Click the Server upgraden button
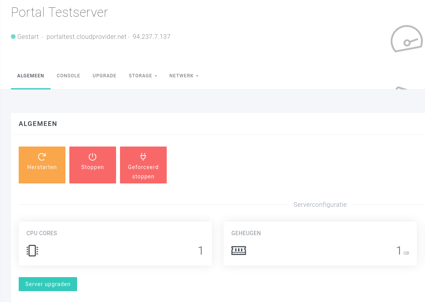Image resolution: width=425 pixels, height=302 pixels. coord(48,284)
